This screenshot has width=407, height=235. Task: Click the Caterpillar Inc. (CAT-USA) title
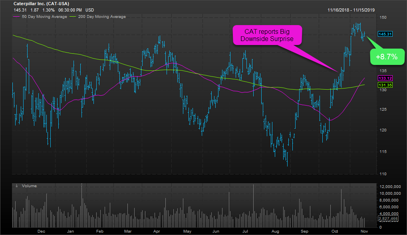coord(41,4)
